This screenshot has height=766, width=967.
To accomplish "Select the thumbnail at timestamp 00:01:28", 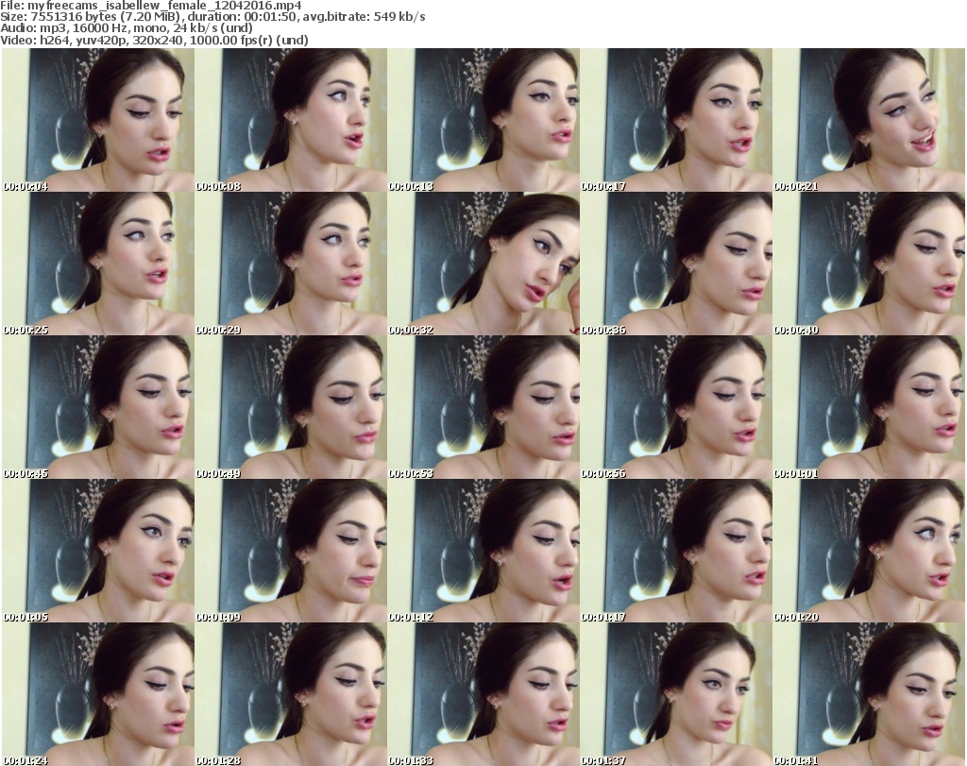I will point(291,694).
